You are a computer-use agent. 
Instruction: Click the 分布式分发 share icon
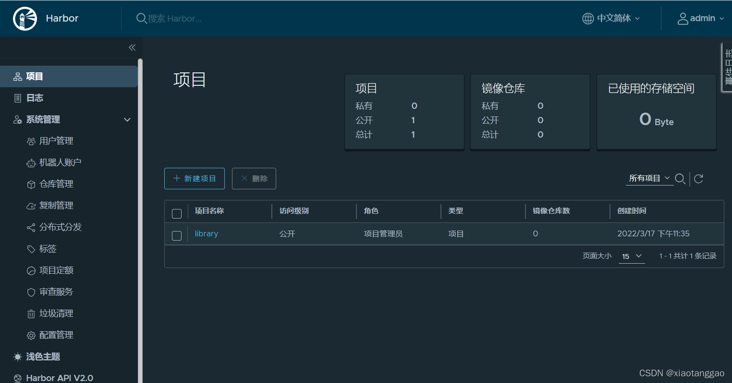(x=31, y=228)
